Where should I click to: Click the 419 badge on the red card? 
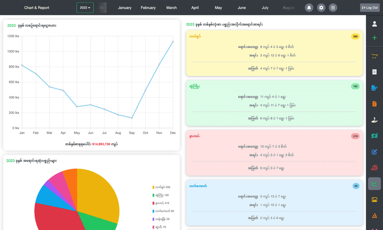click(355, 136)
